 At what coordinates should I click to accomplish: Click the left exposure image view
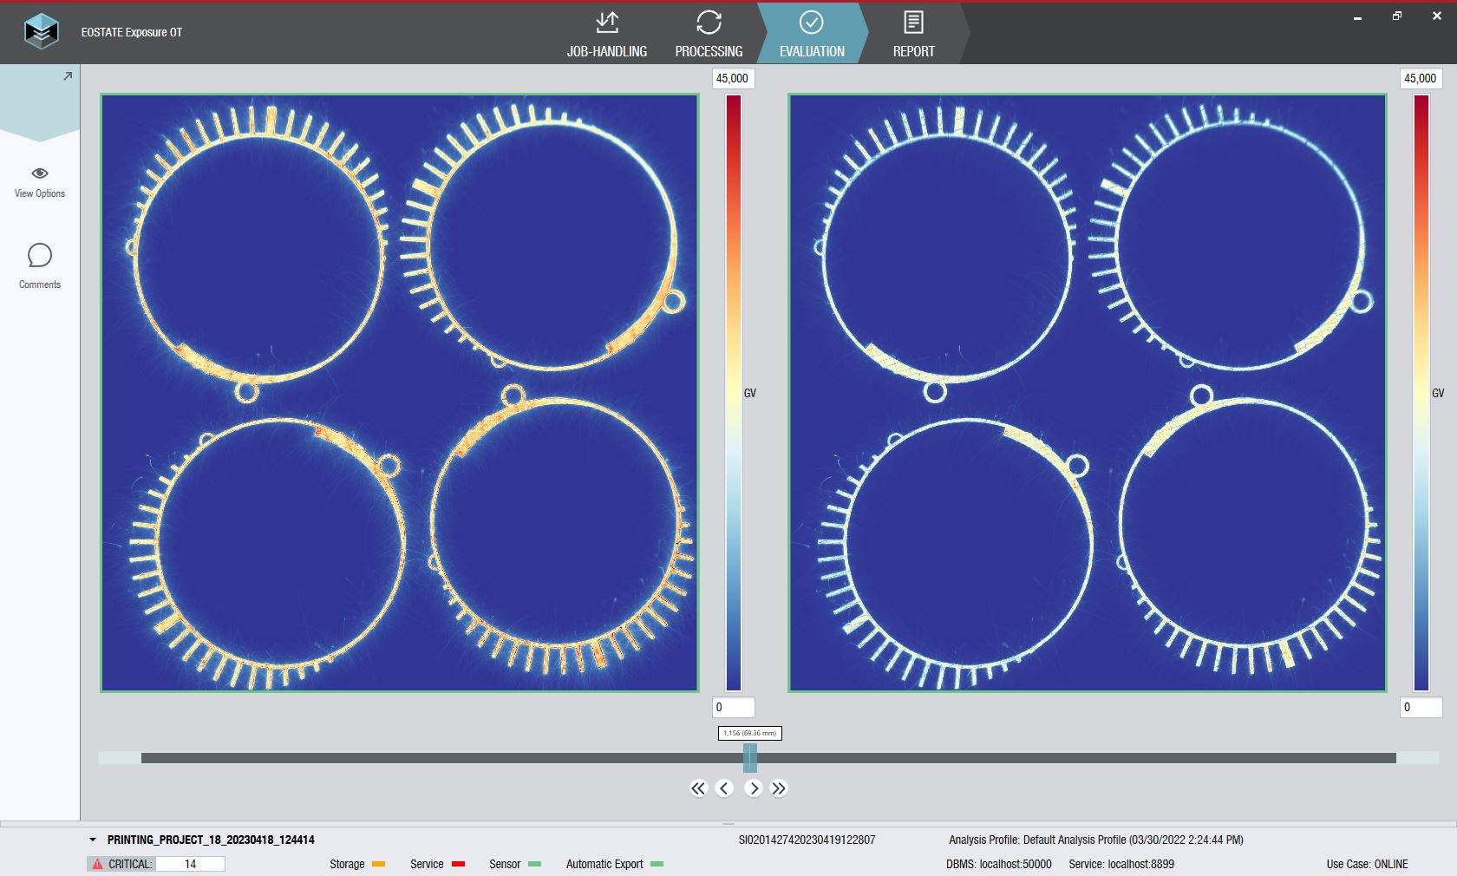[400, 393]
